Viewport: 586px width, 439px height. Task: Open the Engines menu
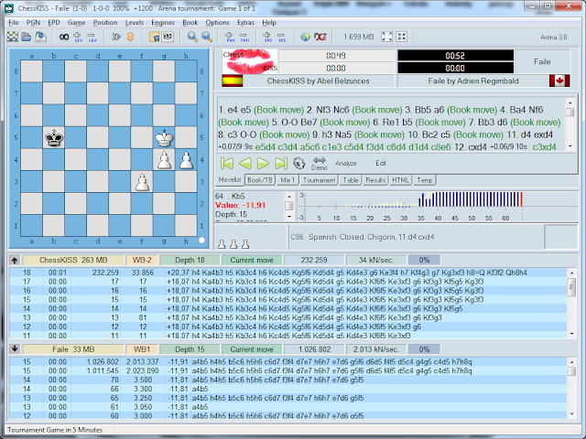pos(163,22)
